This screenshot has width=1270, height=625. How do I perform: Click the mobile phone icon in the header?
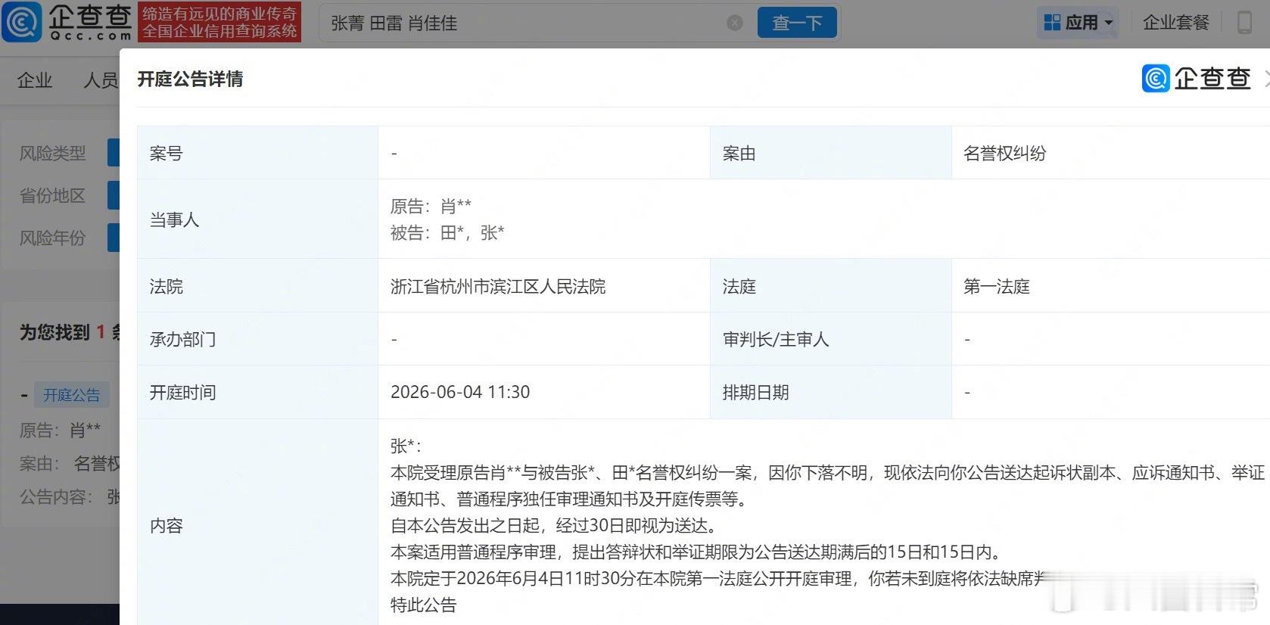tap(1244, 23)
